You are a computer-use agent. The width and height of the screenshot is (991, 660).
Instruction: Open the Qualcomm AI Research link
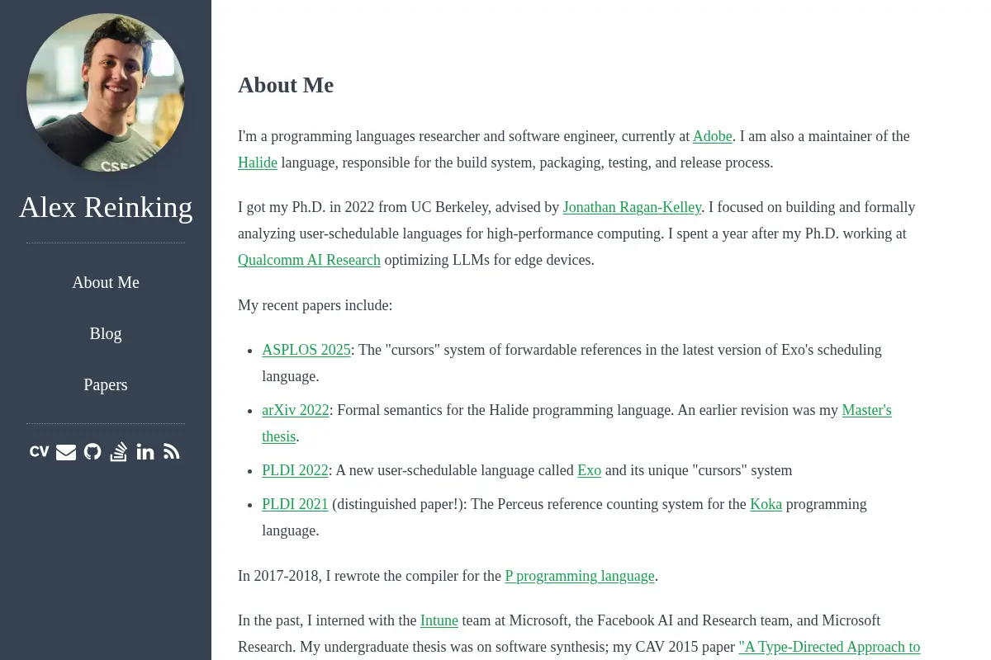(x=309, y=260)
